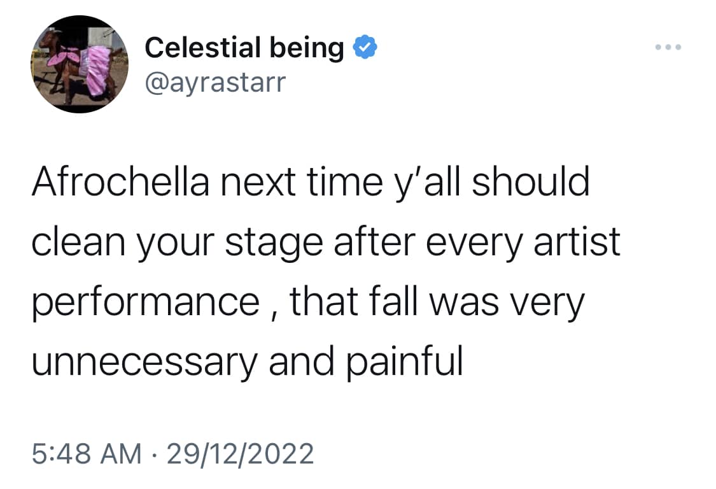Viewport: 716px width, 489px height.
Task: Click the @ayrastarr handle
Action: [x=214, y=81]
